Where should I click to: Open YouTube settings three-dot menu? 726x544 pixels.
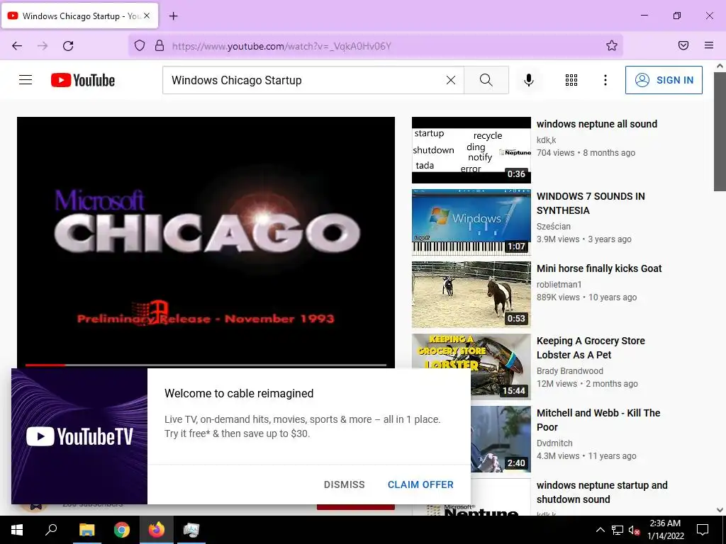tap(605, 80)
